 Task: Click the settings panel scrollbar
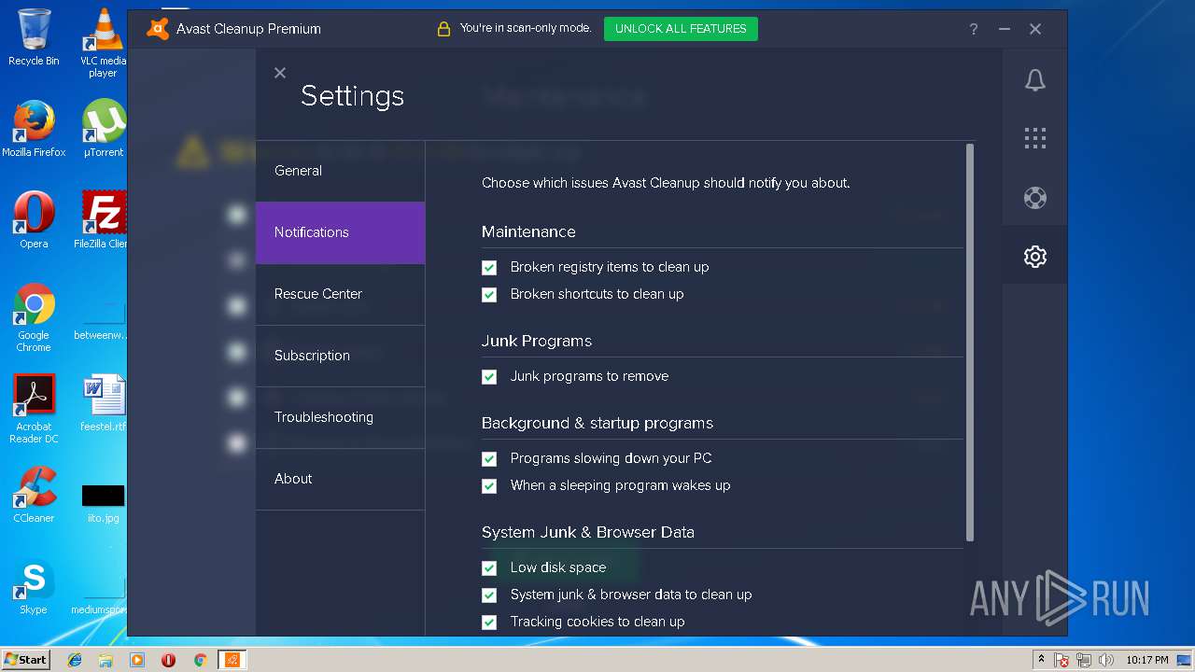[x=969, y=343]
